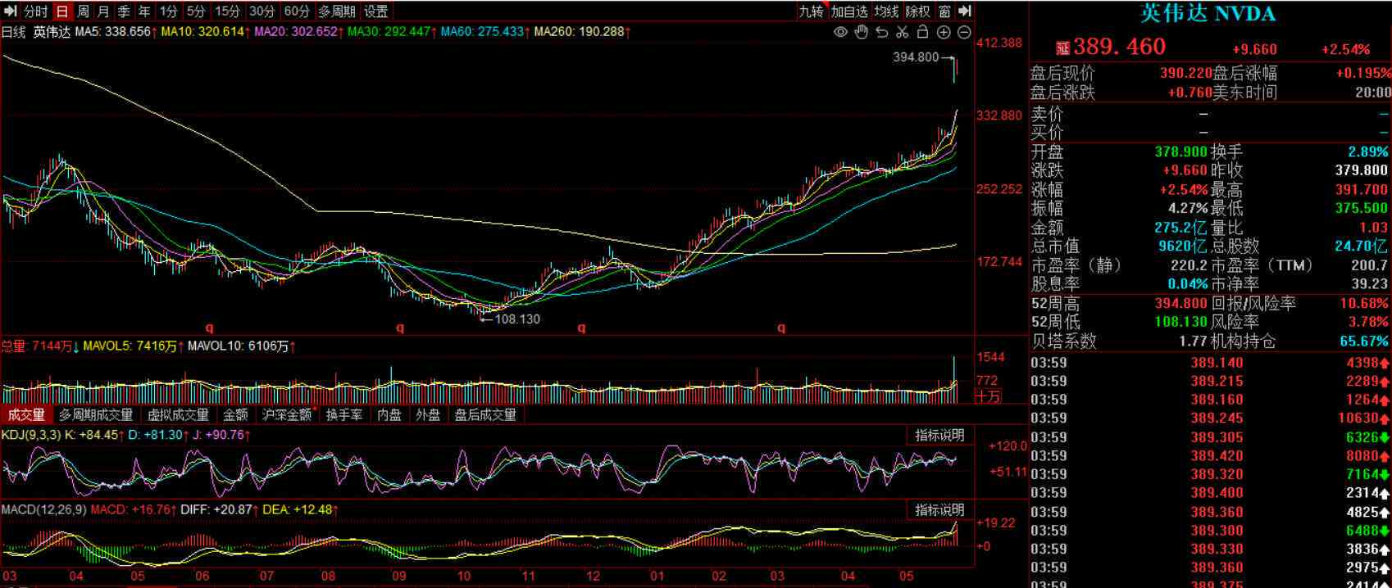Select the scissors cut tool icon

pyautogui.click(x=902, y=33)
